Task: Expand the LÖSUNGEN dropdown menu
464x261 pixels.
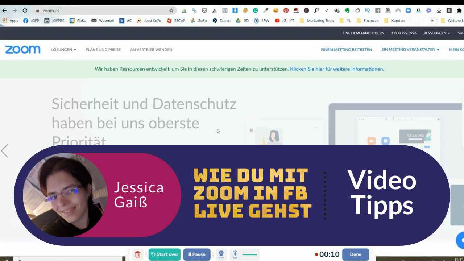Action: click(63, 50)
